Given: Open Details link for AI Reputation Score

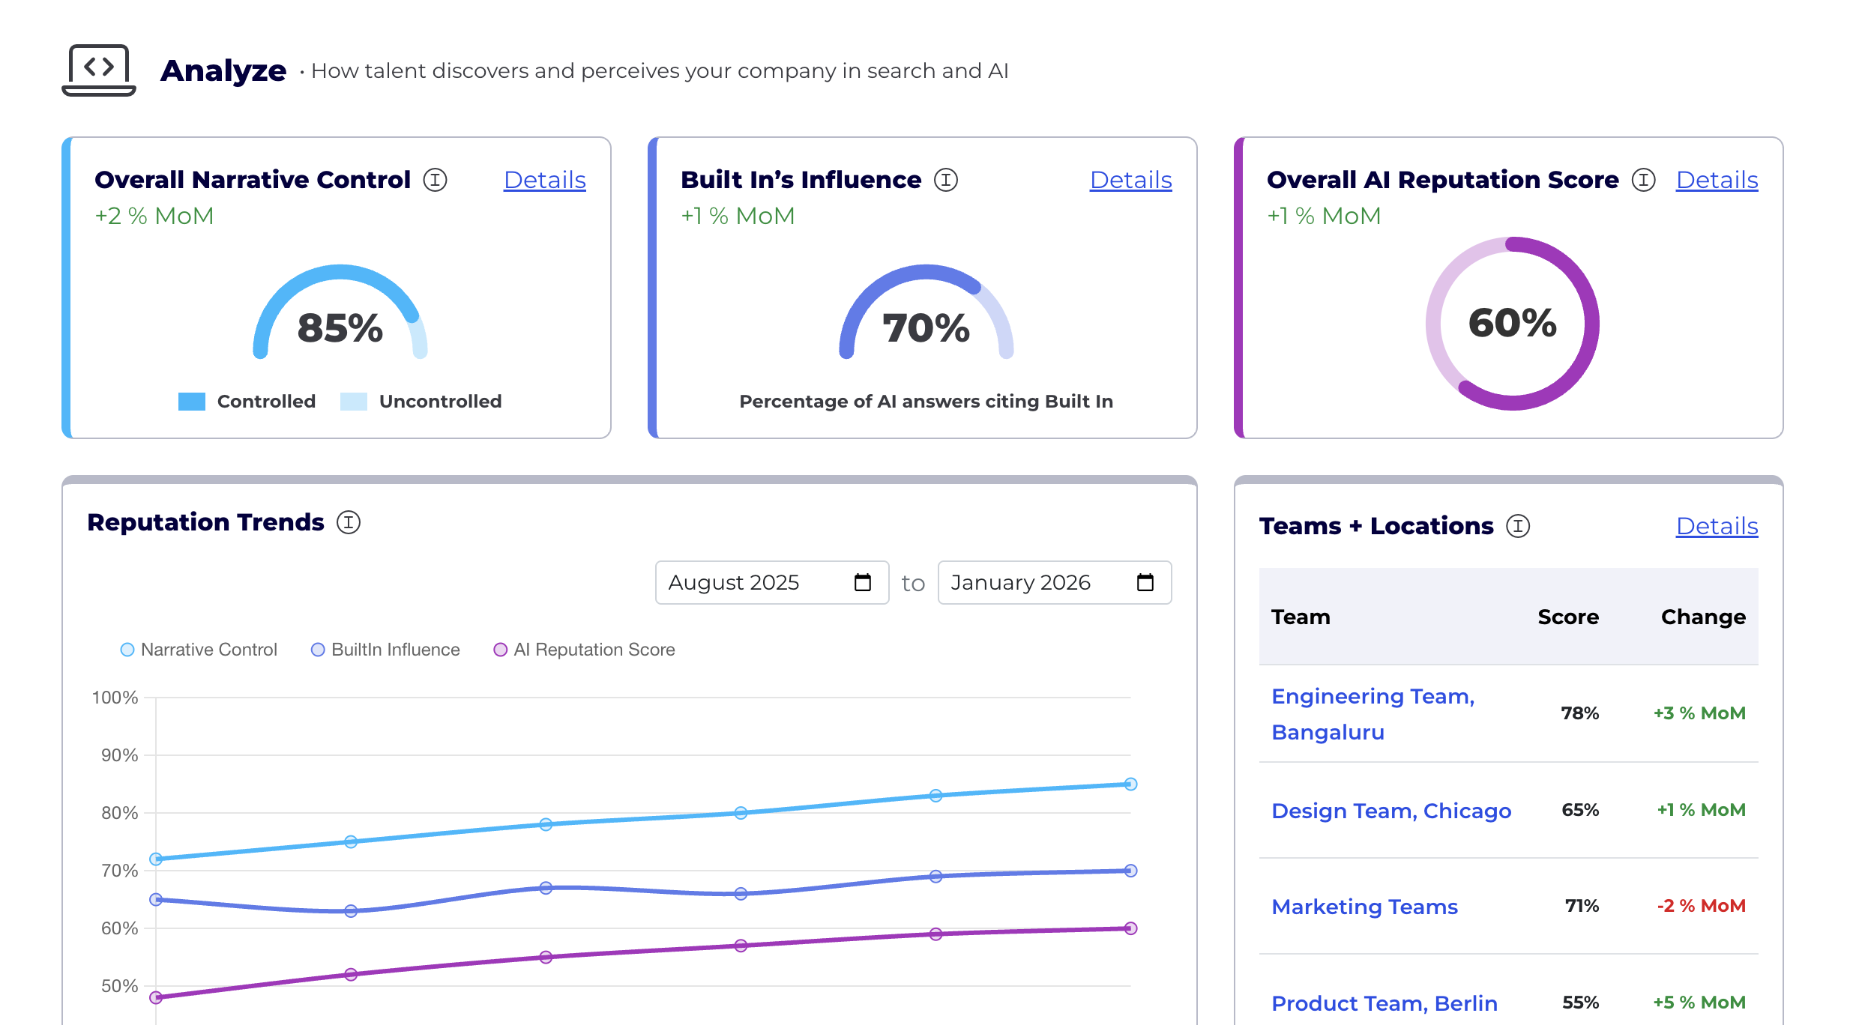Looking at the screenshot, I should pos(1717,180).
